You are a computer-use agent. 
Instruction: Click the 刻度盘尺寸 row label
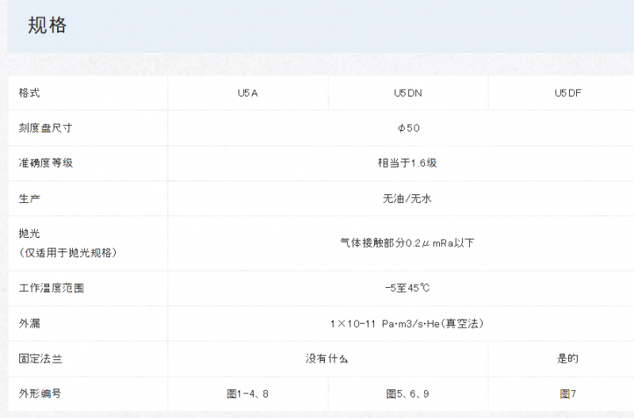click(x=45, y=128)
